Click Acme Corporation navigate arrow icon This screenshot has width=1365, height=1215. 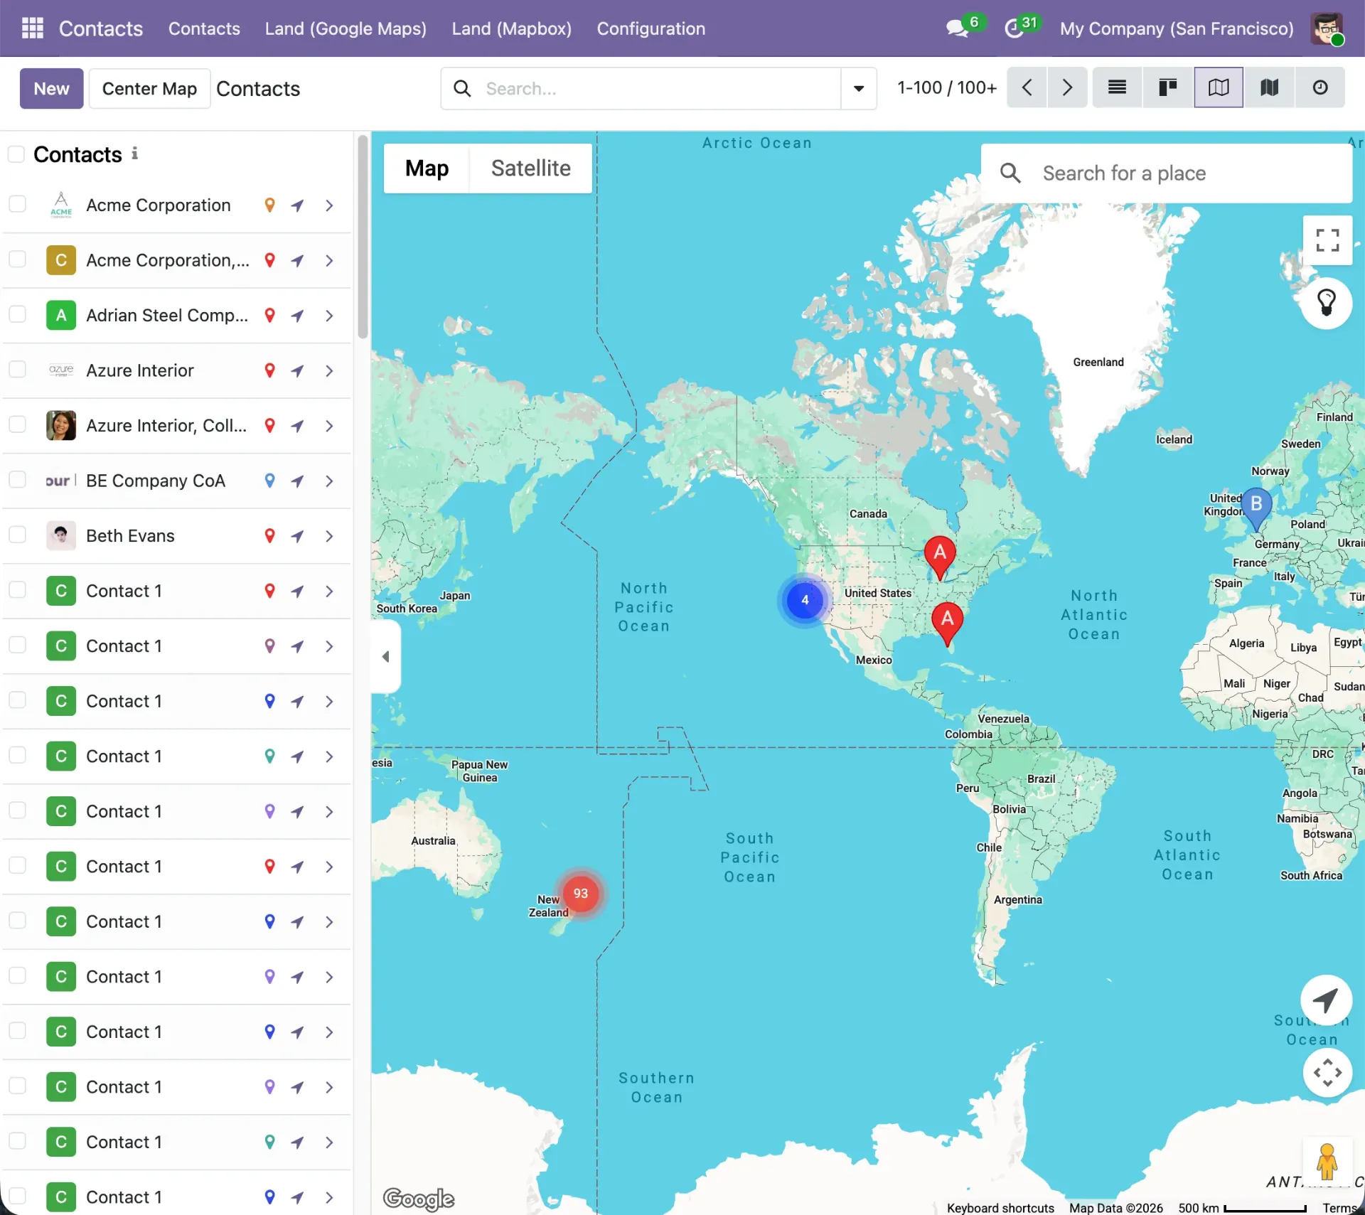[x=298, y=205]
